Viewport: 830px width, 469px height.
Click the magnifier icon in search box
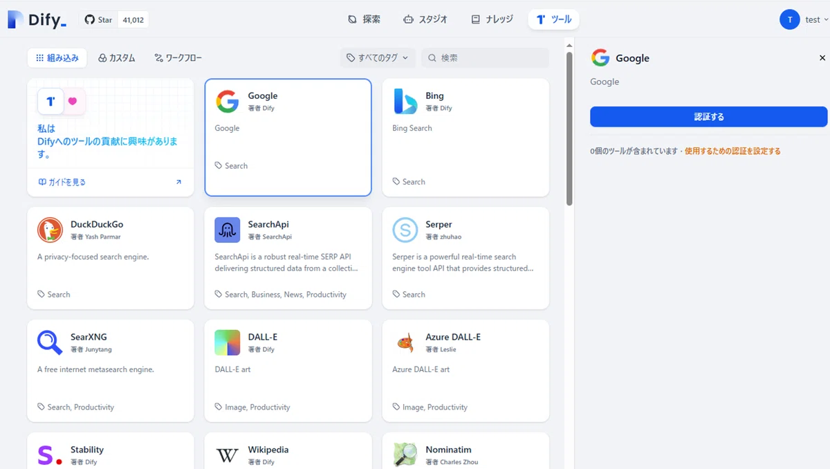coord(432,58)
